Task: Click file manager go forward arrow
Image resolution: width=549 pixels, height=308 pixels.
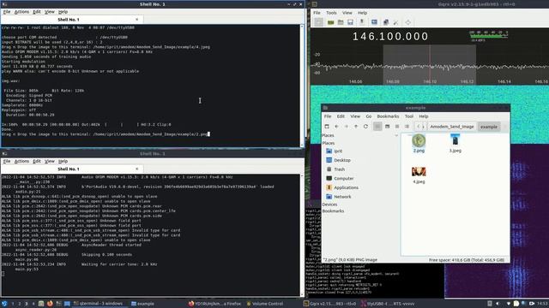Action: coord(347,127)
